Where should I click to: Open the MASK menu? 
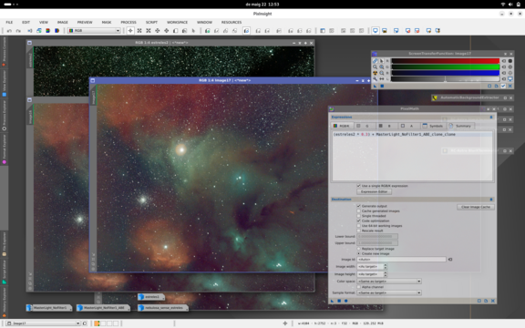tap(107, 23)
